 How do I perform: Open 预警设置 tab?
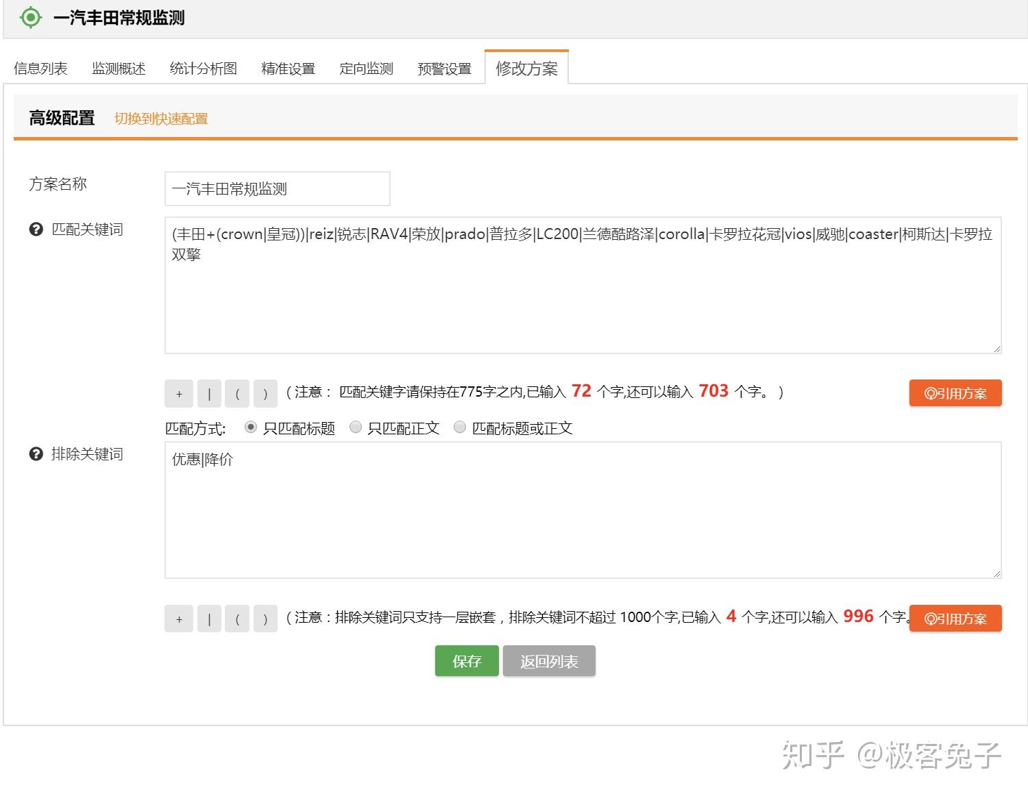pos(444,69)
